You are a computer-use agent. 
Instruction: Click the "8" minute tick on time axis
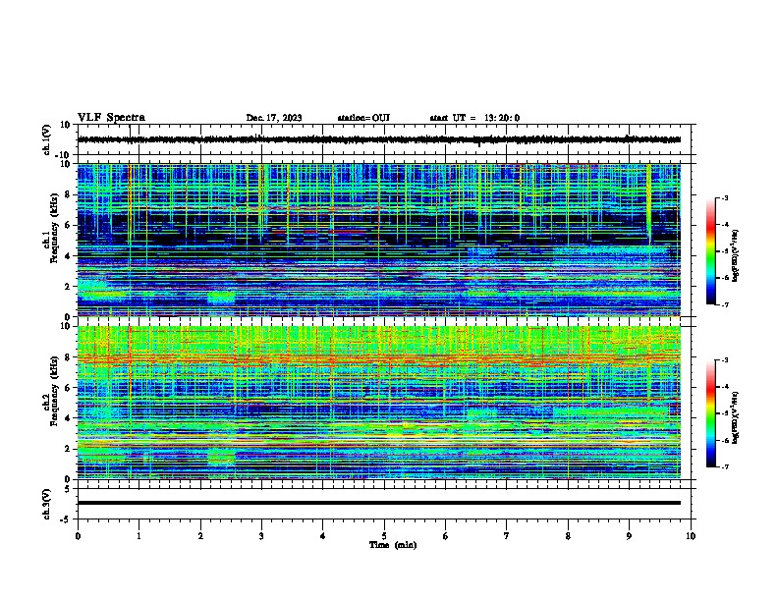coord(568,536)
